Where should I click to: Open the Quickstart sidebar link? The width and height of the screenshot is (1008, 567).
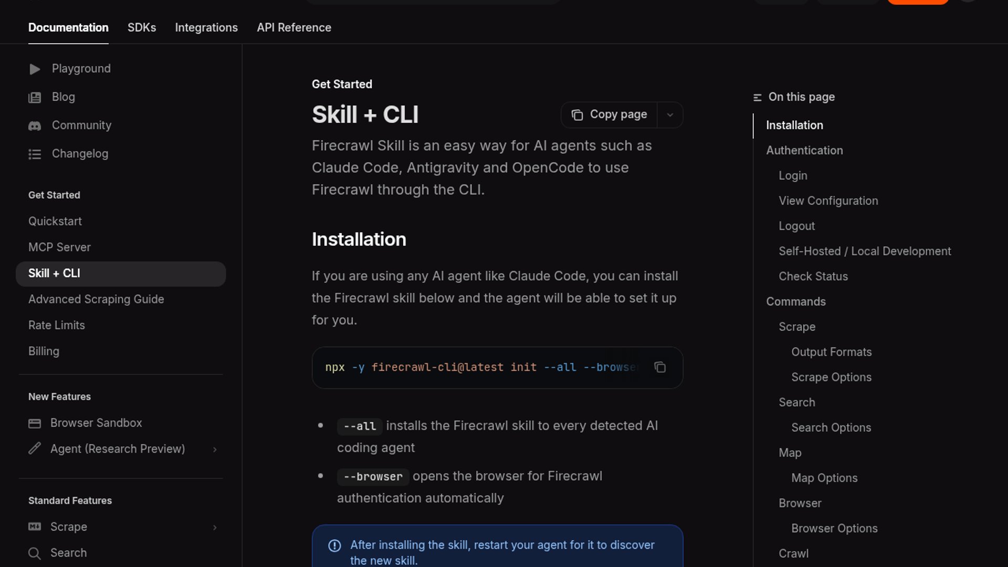pyautogui.click(x=55, y=222)
